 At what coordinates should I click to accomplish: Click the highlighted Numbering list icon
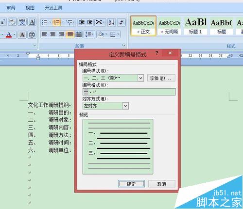pos(57,22)
